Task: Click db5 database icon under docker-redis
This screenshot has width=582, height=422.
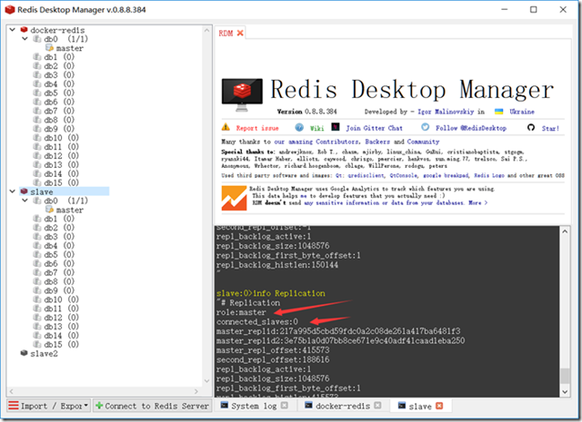Action: [37, 93]
